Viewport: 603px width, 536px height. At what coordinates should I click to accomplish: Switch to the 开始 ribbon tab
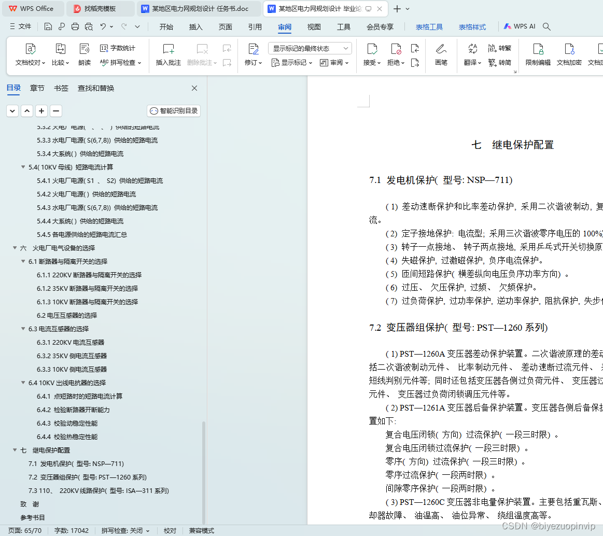point(166,26)
